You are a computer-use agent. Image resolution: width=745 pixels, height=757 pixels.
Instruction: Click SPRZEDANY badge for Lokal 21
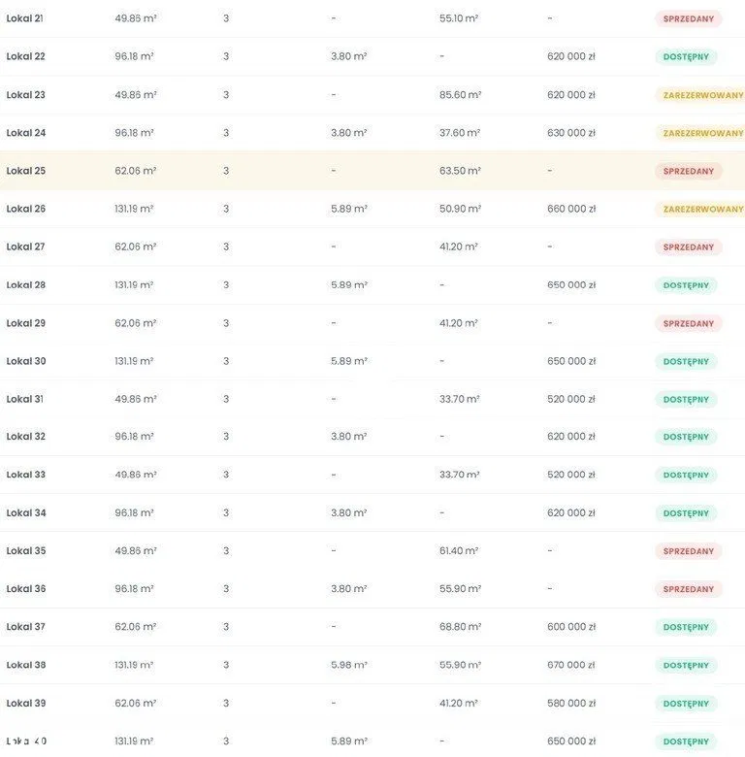pyautogui.click(x=689, y=18)
